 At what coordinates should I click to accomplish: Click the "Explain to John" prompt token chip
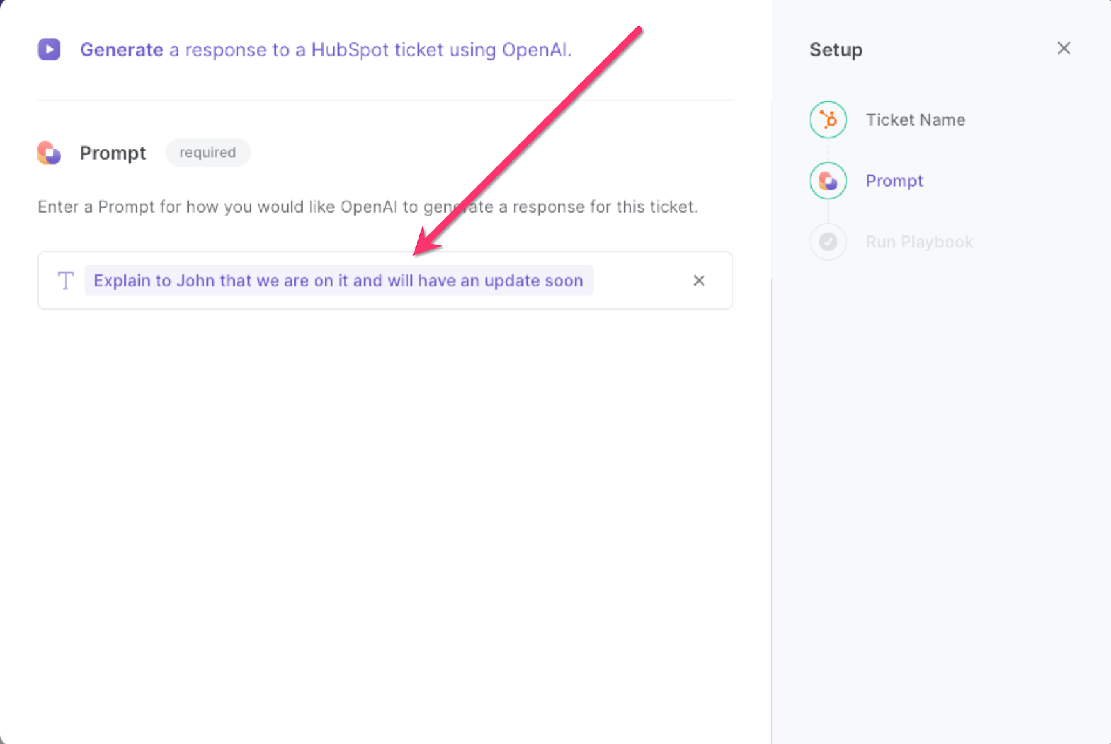(338, 281)
